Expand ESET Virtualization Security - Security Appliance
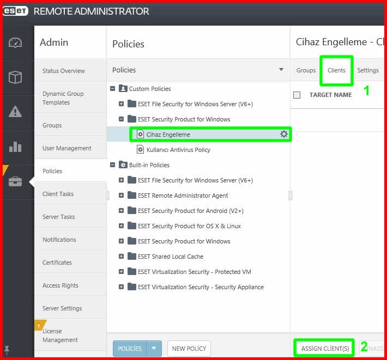Screen dimensions: 387x360 [x=121, y=287]
